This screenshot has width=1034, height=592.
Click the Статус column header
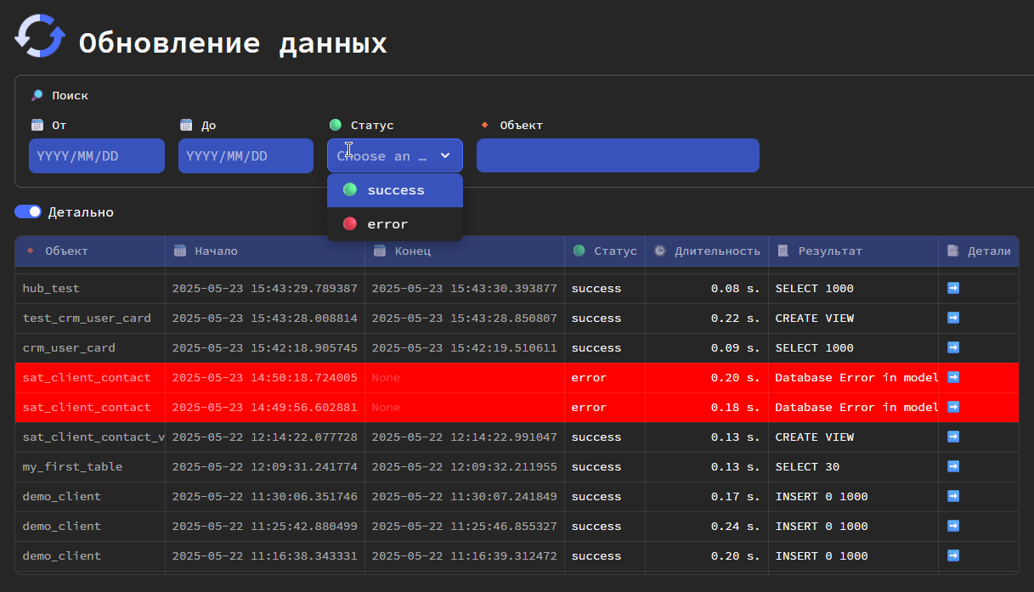(605, 251)
